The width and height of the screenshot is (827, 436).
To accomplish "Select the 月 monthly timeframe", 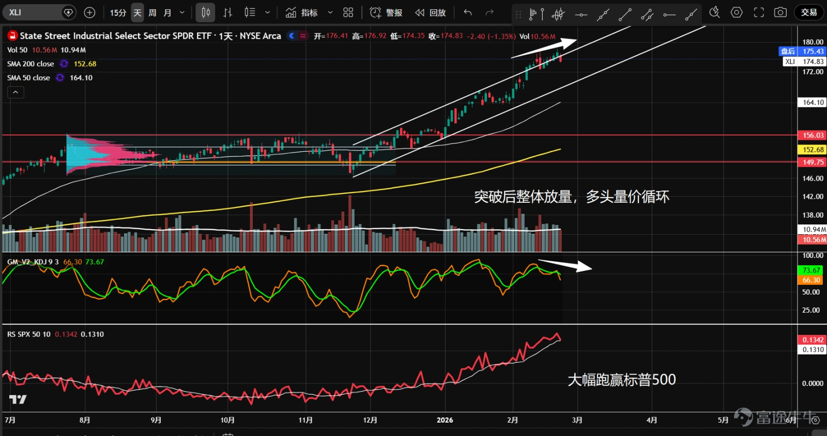I will click(x=167, y=12).
